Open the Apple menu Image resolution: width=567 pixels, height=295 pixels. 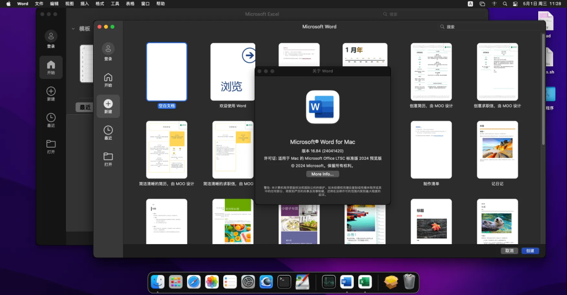[x=8, y=4]
